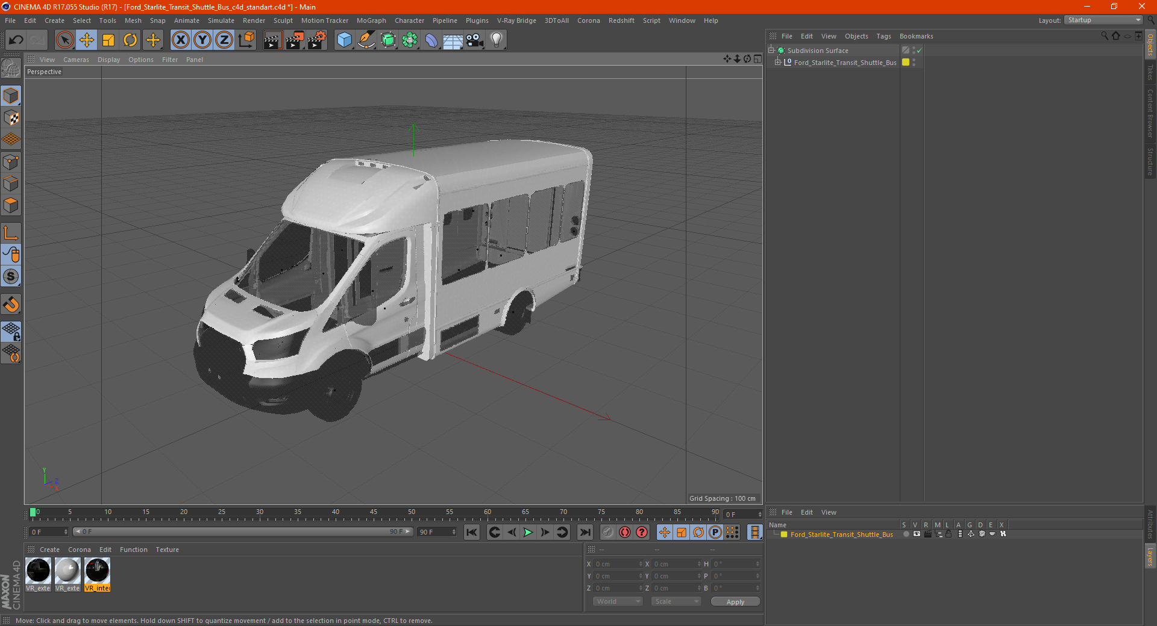Switch to Edges mode

11,184
